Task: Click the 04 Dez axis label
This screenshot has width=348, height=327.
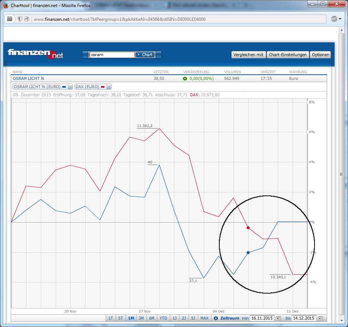Action: (x=218, y=311)
